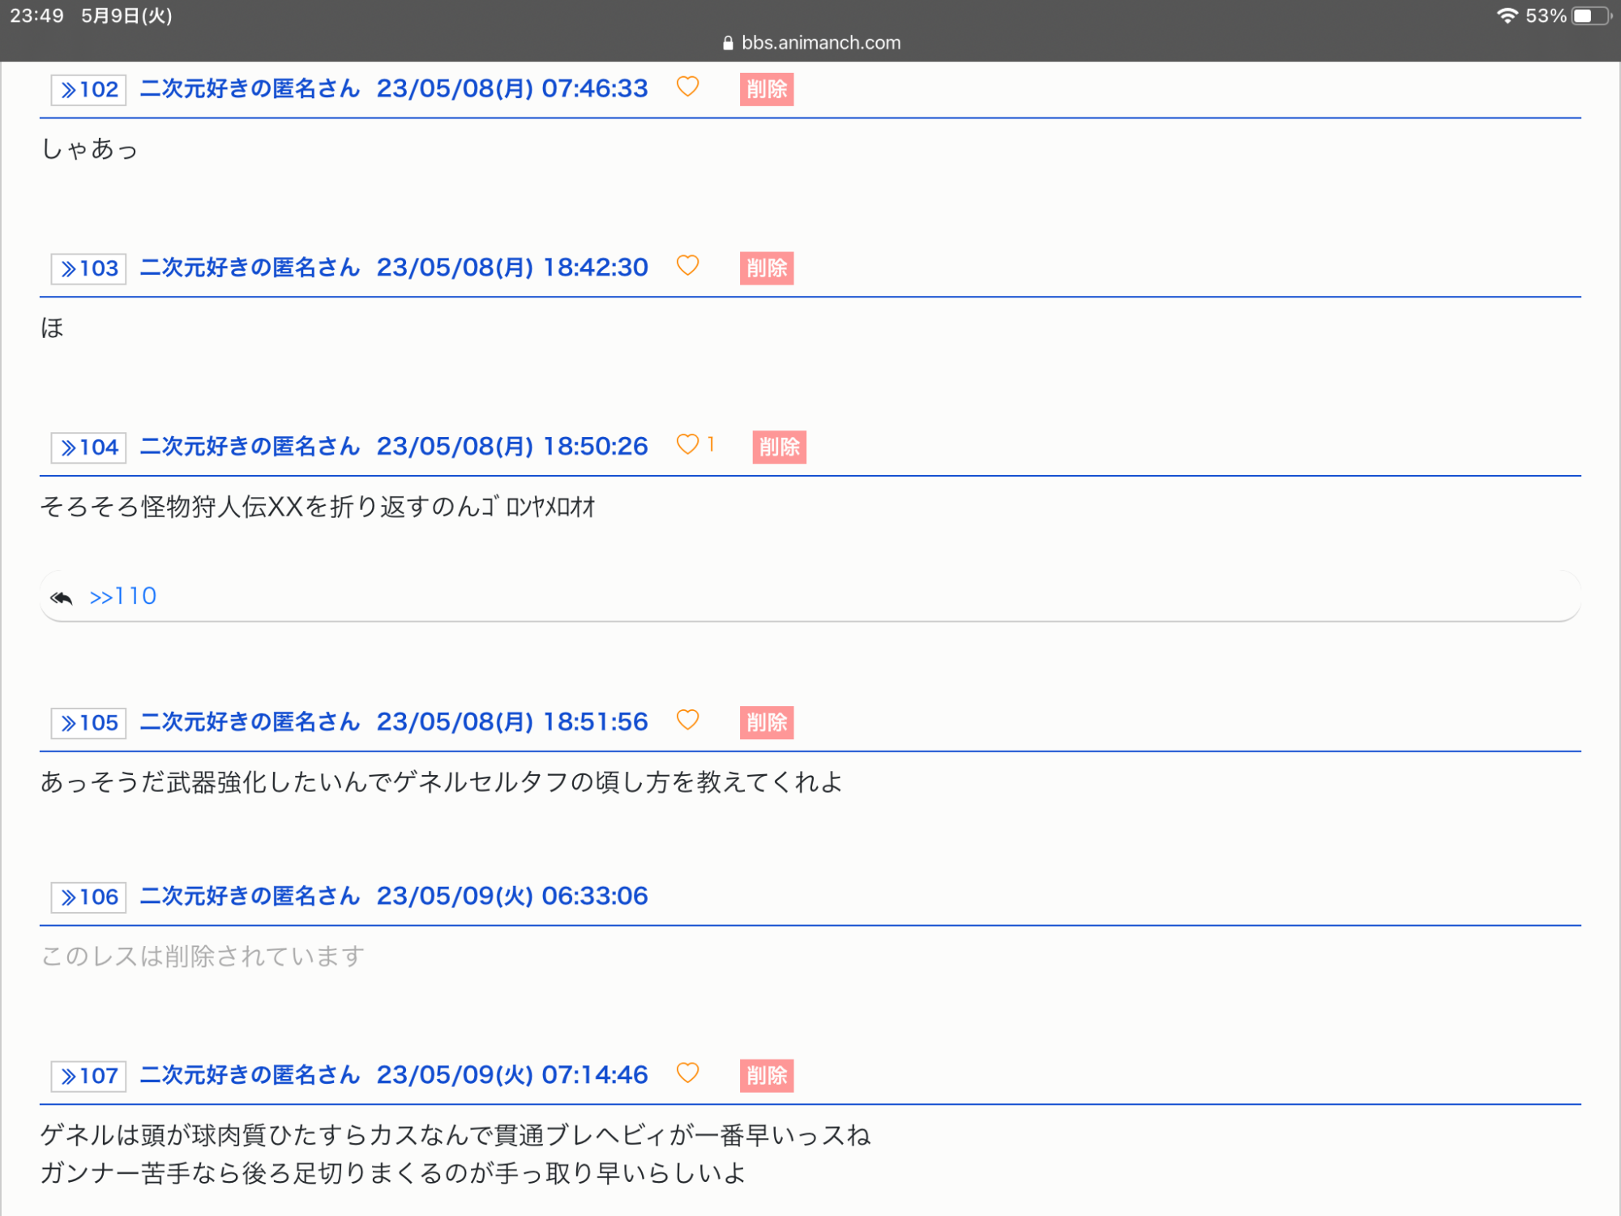Image resolution: width=1621 pixels, height=1216 pixels.
Task: Tap the battery indicator in status bar
Action: click(1591, 16)
